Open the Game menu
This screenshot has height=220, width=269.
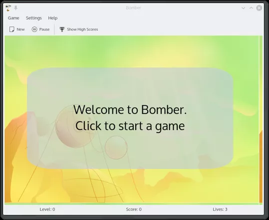[x=13, y=18]
